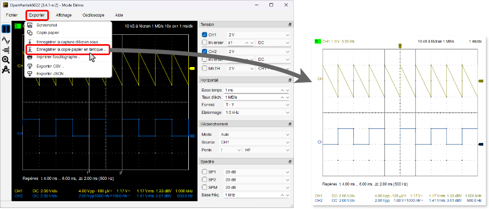Click the OpenHantek app icon in title bar
Image resolution: width=489 pixels, height=209 pixels.
(x=5, y=5)
